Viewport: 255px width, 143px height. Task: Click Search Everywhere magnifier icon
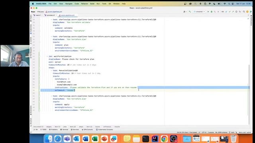coord(244,12)
